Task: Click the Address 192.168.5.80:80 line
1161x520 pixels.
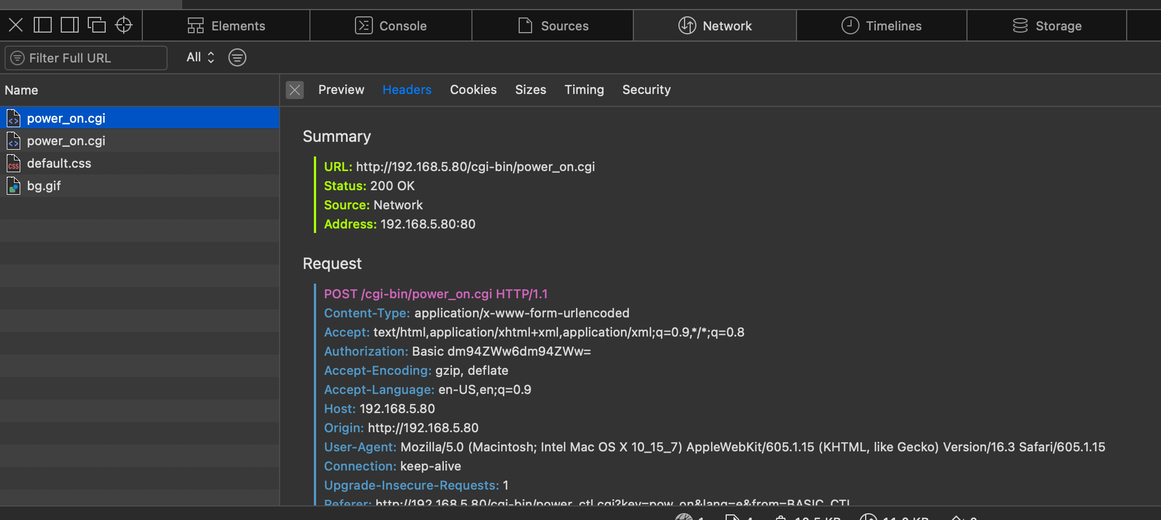Action: coord(399,224)
